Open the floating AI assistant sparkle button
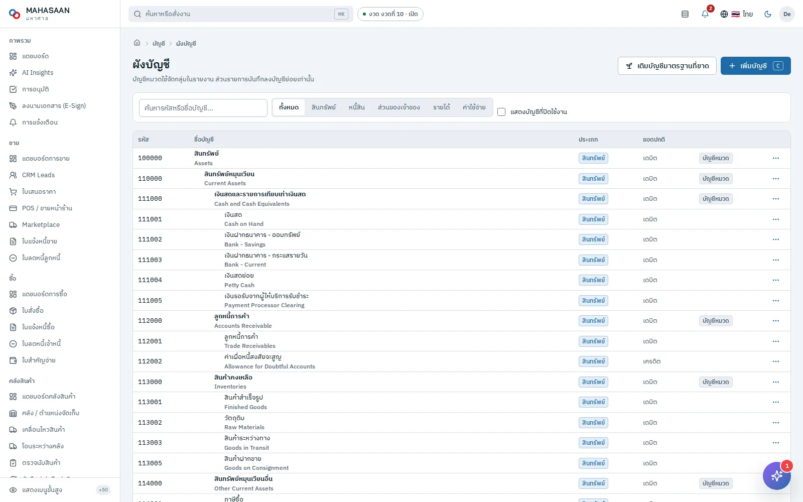Image resolution: width=803 pixels, height=502 pixels. pyautogui.click(x=776, y=475)
